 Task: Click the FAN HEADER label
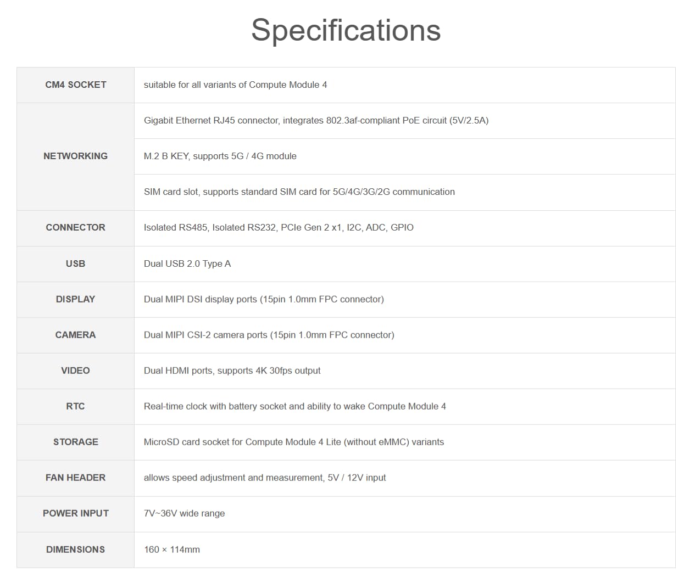[x=76, y=478]
